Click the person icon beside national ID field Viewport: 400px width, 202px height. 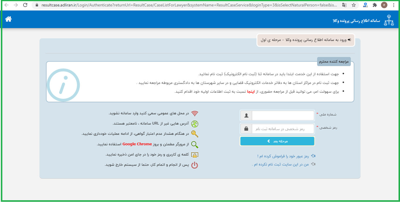click(x=246, y=115)
